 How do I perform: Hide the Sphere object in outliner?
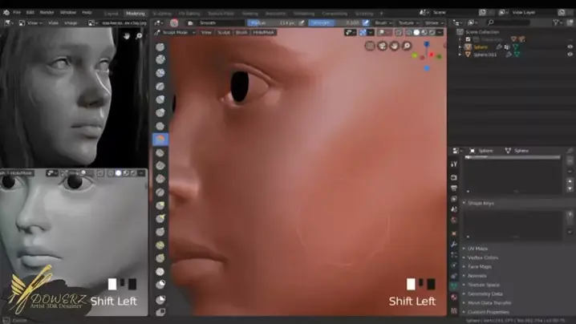pos(570,47)
